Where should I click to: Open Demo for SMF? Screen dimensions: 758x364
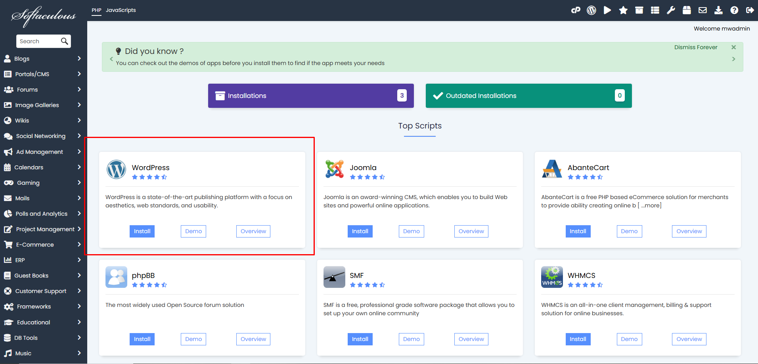(x=411, y=339)
